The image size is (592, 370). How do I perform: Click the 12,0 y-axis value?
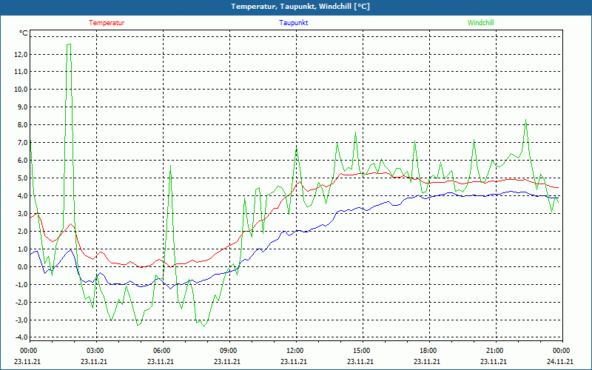(x=21, y=54)
